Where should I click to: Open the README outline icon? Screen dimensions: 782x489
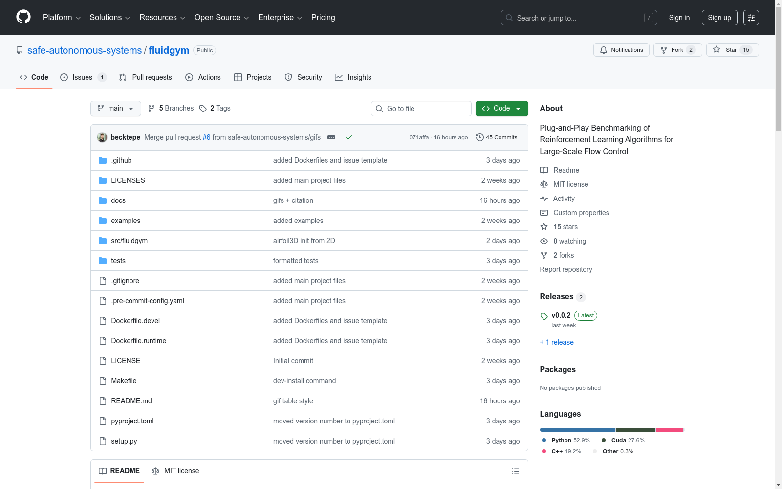[x=515, y=471]
